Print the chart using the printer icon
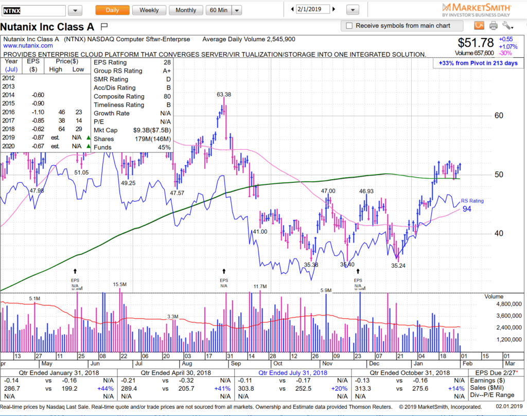 [494, 26]
